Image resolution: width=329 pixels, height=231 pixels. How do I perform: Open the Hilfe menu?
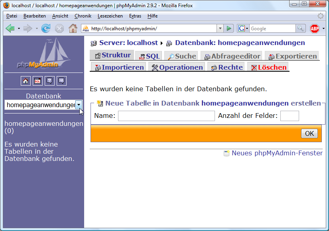pyautogui.click(x=153, y=16)
